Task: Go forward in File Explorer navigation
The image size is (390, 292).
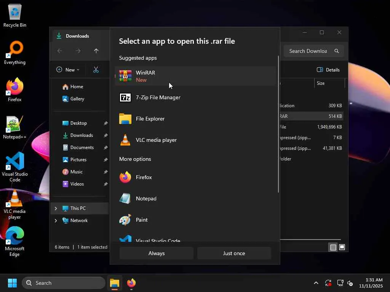Action: [78, 51]
